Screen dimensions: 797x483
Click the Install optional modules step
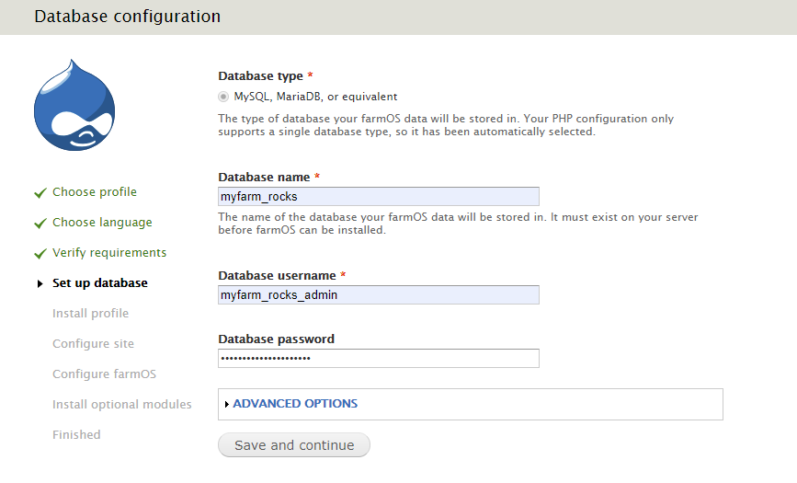[122, 404]
